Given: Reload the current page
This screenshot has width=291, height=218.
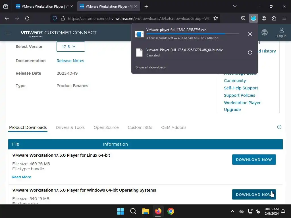Looking at the screenshot, I should 27,18.
